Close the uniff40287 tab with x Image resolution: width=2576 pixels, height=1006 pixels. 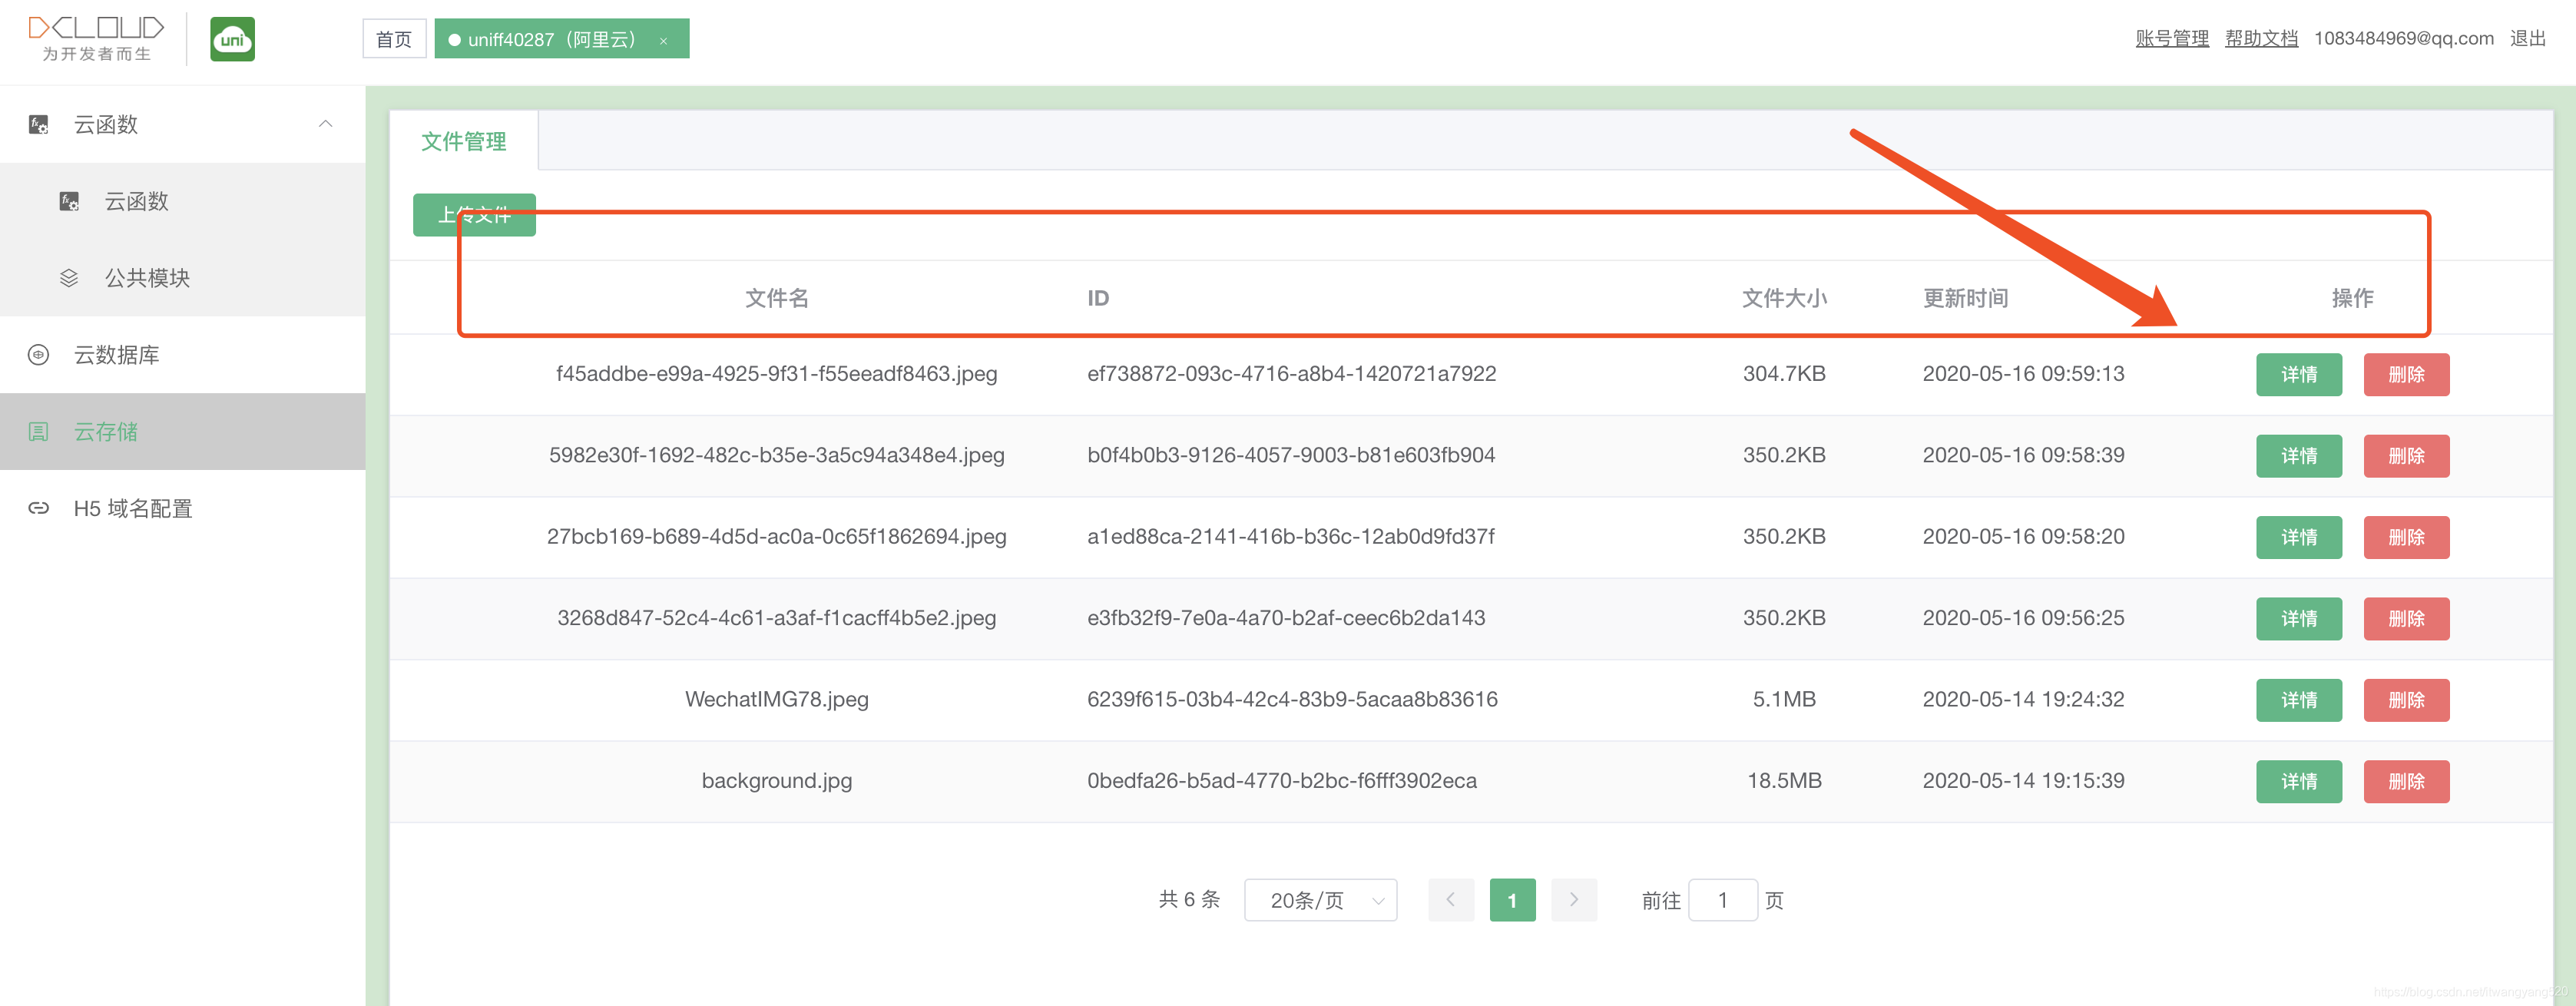coord(663,40)
